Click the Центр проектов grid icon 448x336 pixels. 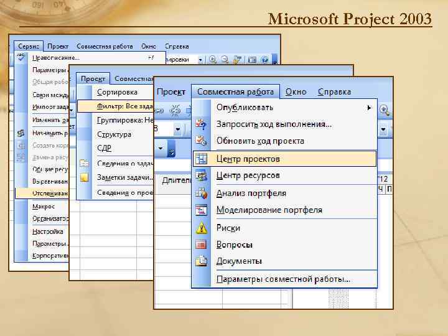(201, 159)
